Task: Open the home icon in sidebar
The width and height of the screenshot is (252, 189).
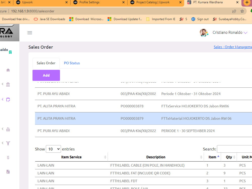Action: point(8,70)
